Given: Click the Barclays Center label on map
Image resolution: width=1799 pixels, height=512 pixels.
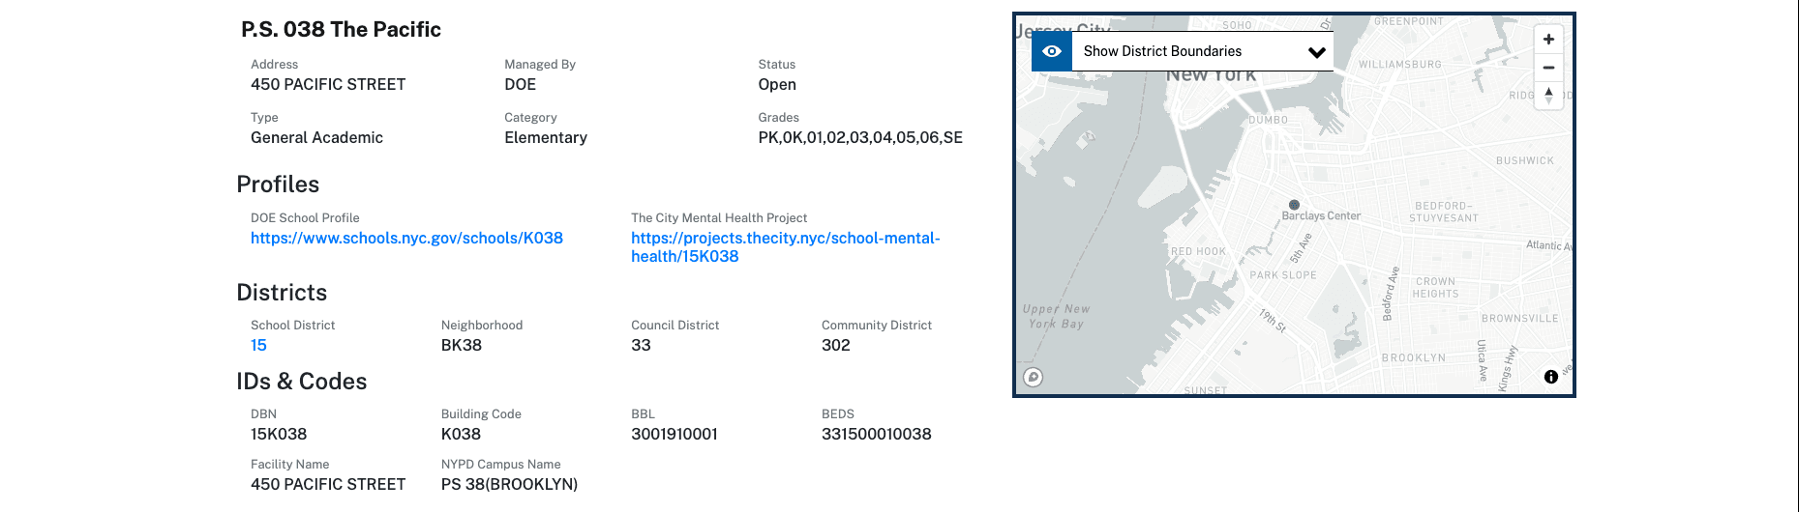Looking at the screenshot, I should (1321, 216).
